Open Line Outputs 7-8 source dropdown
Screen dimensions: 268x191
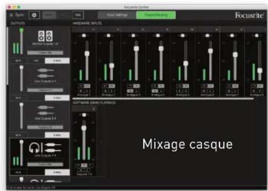45,164
